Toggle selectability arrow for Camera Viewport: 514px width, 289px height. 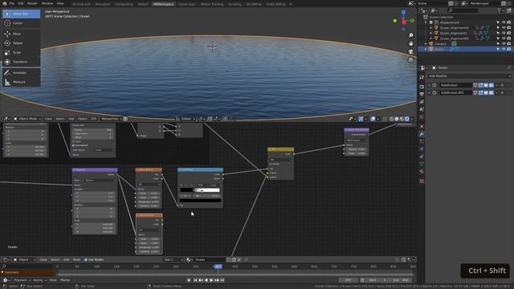click(x=498, y=43)
